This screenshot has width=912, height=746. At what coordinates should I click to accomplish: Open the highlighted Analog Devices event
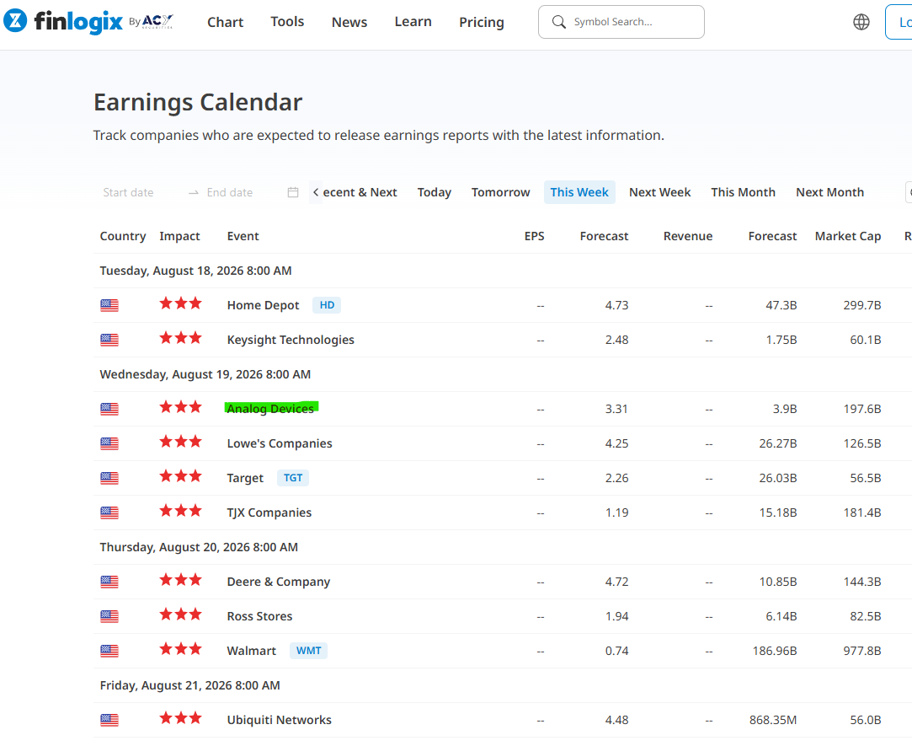click(x=270, y=409)
